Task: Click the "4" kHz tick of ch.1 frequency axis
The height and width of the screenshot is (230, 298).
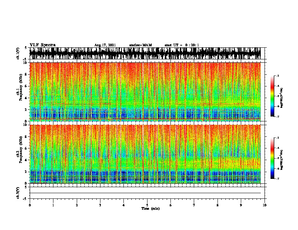Action: click(26, 98)
